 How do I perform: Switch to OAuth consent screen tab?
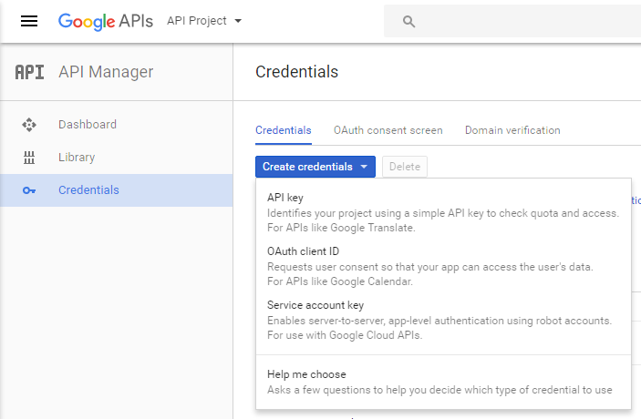pyautogui.click(x=388, y=130)
